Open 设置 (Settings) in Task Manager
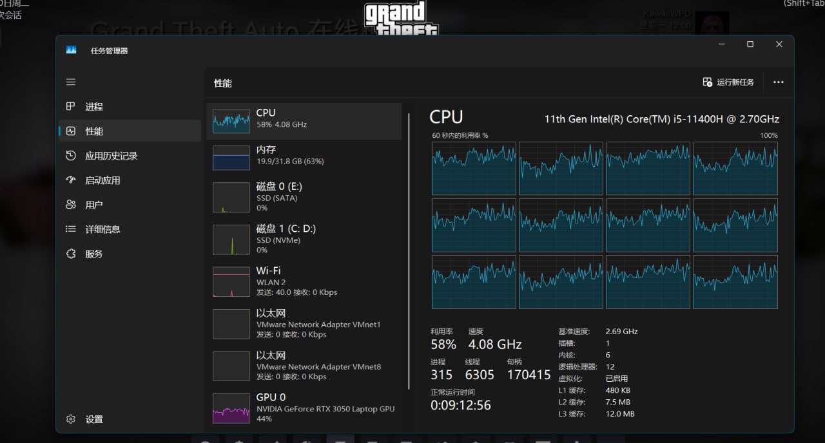This screenshot has height=443, width=825. pyautogui.click(x=94, y=419)
